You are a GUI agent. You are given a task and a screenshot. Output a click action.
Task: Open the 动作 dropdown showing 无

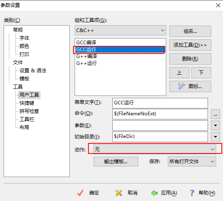point(154,149)
